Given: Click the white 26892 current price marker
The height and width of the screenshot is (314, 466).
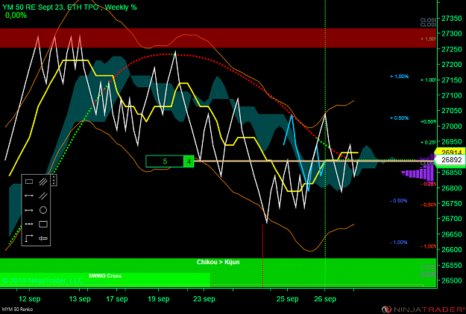Looking at the screenshot, I should pos(450,160).
